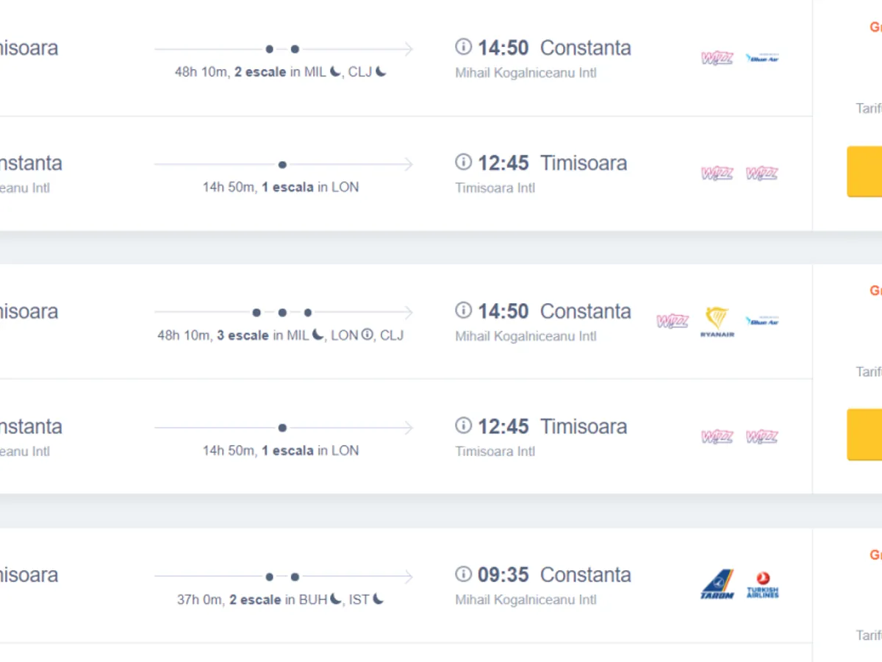The image size is (882, 662).
Task: Click the moon icon after IST stopover
Action: pos(379,599)
